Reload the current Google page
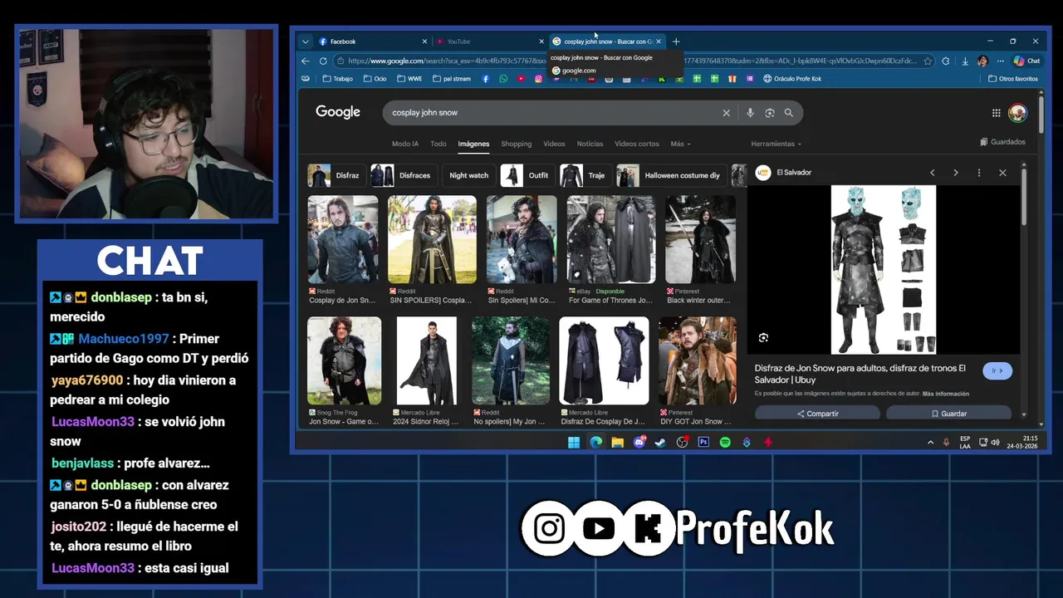This screenshot has width=1063, height=598. (324, 61)
